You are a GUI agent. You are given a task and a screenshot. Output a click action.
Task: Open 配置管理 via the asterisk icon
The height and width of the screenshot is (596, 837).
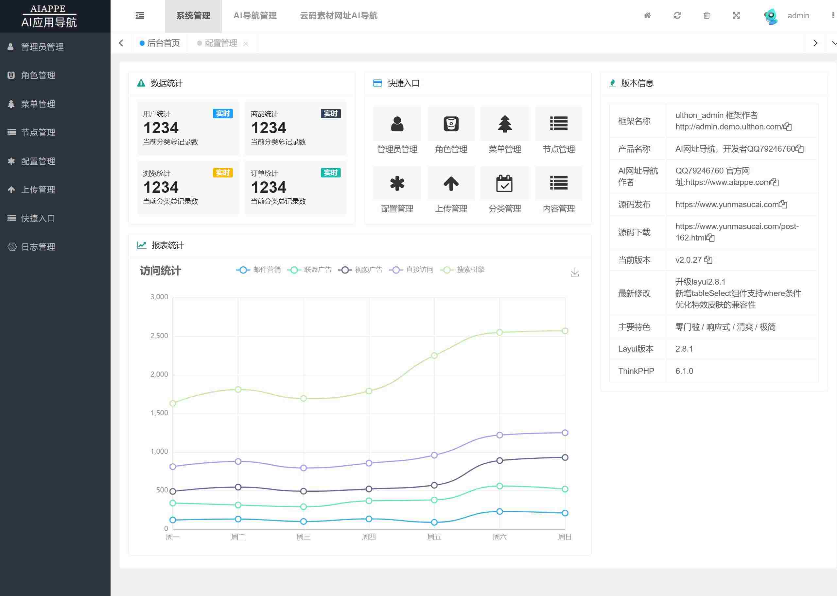pyautogui.click(x=397, y=183)
